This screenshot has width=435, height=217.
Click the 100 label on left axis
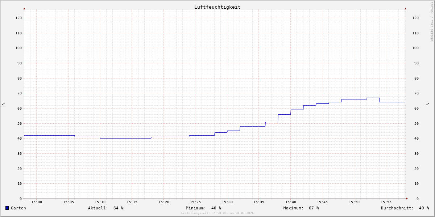[18, 48]
